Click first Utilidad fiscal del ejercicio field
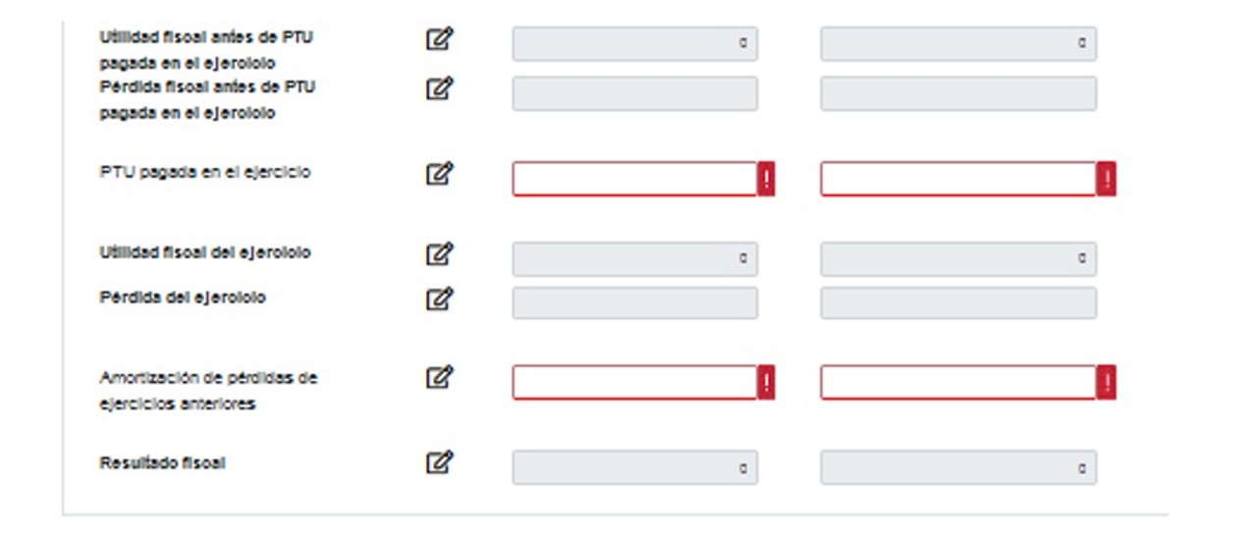The width and height of the screenshot is (1254, 537). (634, 259)
